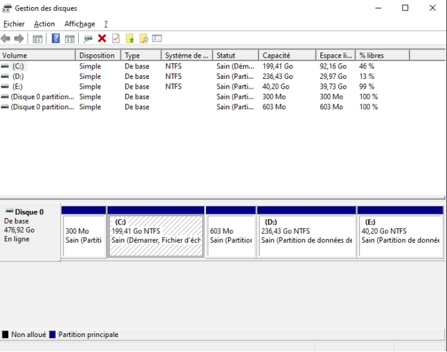Click the show/hide console tree icon

coord(37,39)
